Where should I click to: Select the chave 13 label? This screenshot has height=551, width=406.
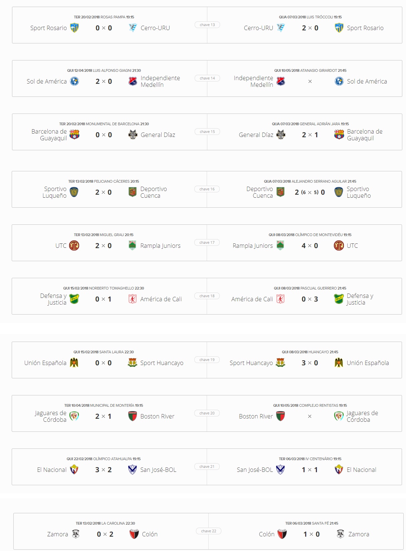pos(207,25)
